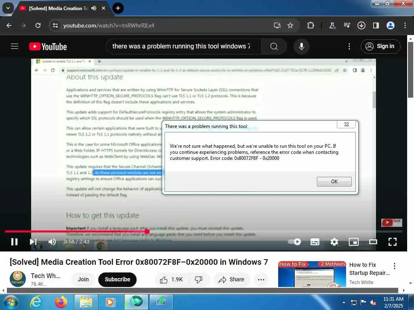Image resolution: width=414 pixels, height=310 pixels.
Task: Bookmark this page with star icon
Action: (x=290, y=25)
